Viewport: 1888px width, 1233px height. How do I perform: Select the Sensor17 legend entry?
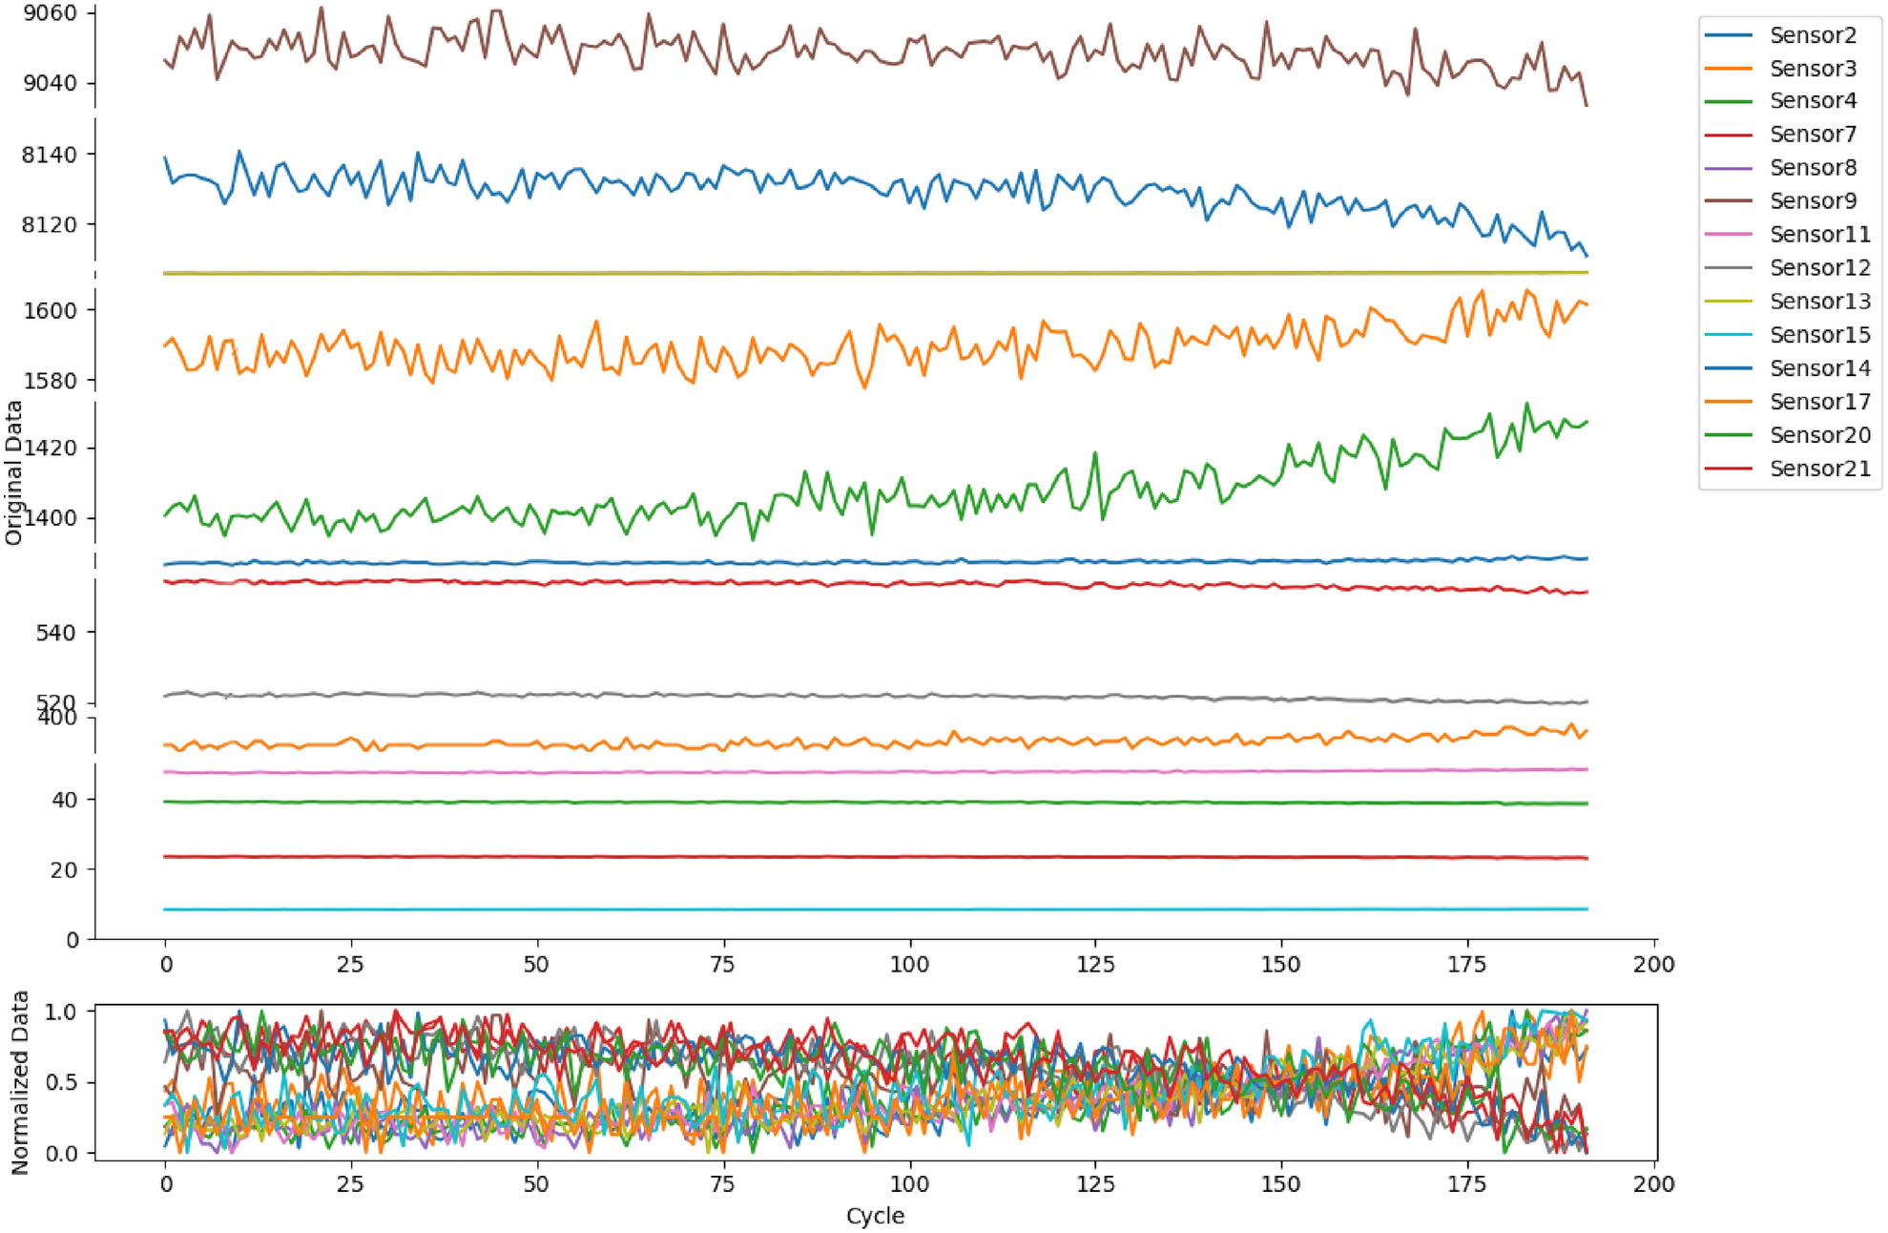coord(1818,402)
